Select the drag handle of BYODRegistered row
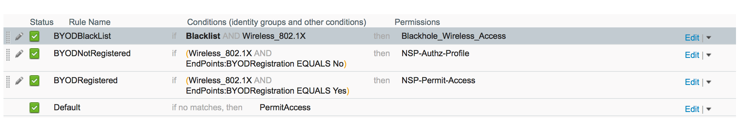The width and height of the screenshot is (752, 138). [x=8, y=81]
